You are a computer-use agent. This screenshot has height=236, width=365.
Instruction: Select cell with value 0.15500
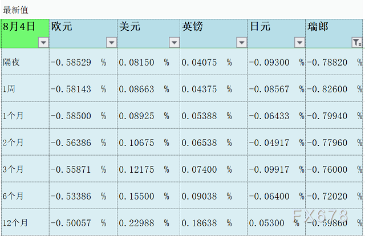click(x=148, y=196)
